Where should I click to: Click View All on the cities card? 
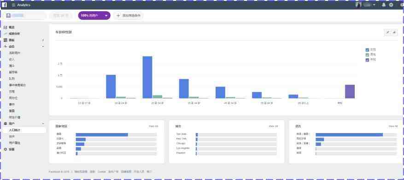pyautogui.click(x=273, y=126)
